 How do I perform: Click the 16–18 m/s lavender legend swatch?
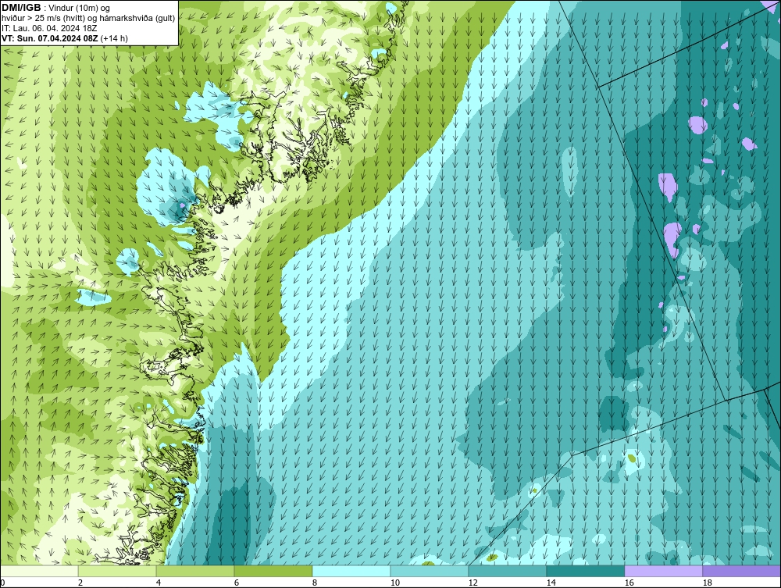[x=663, y=571]
